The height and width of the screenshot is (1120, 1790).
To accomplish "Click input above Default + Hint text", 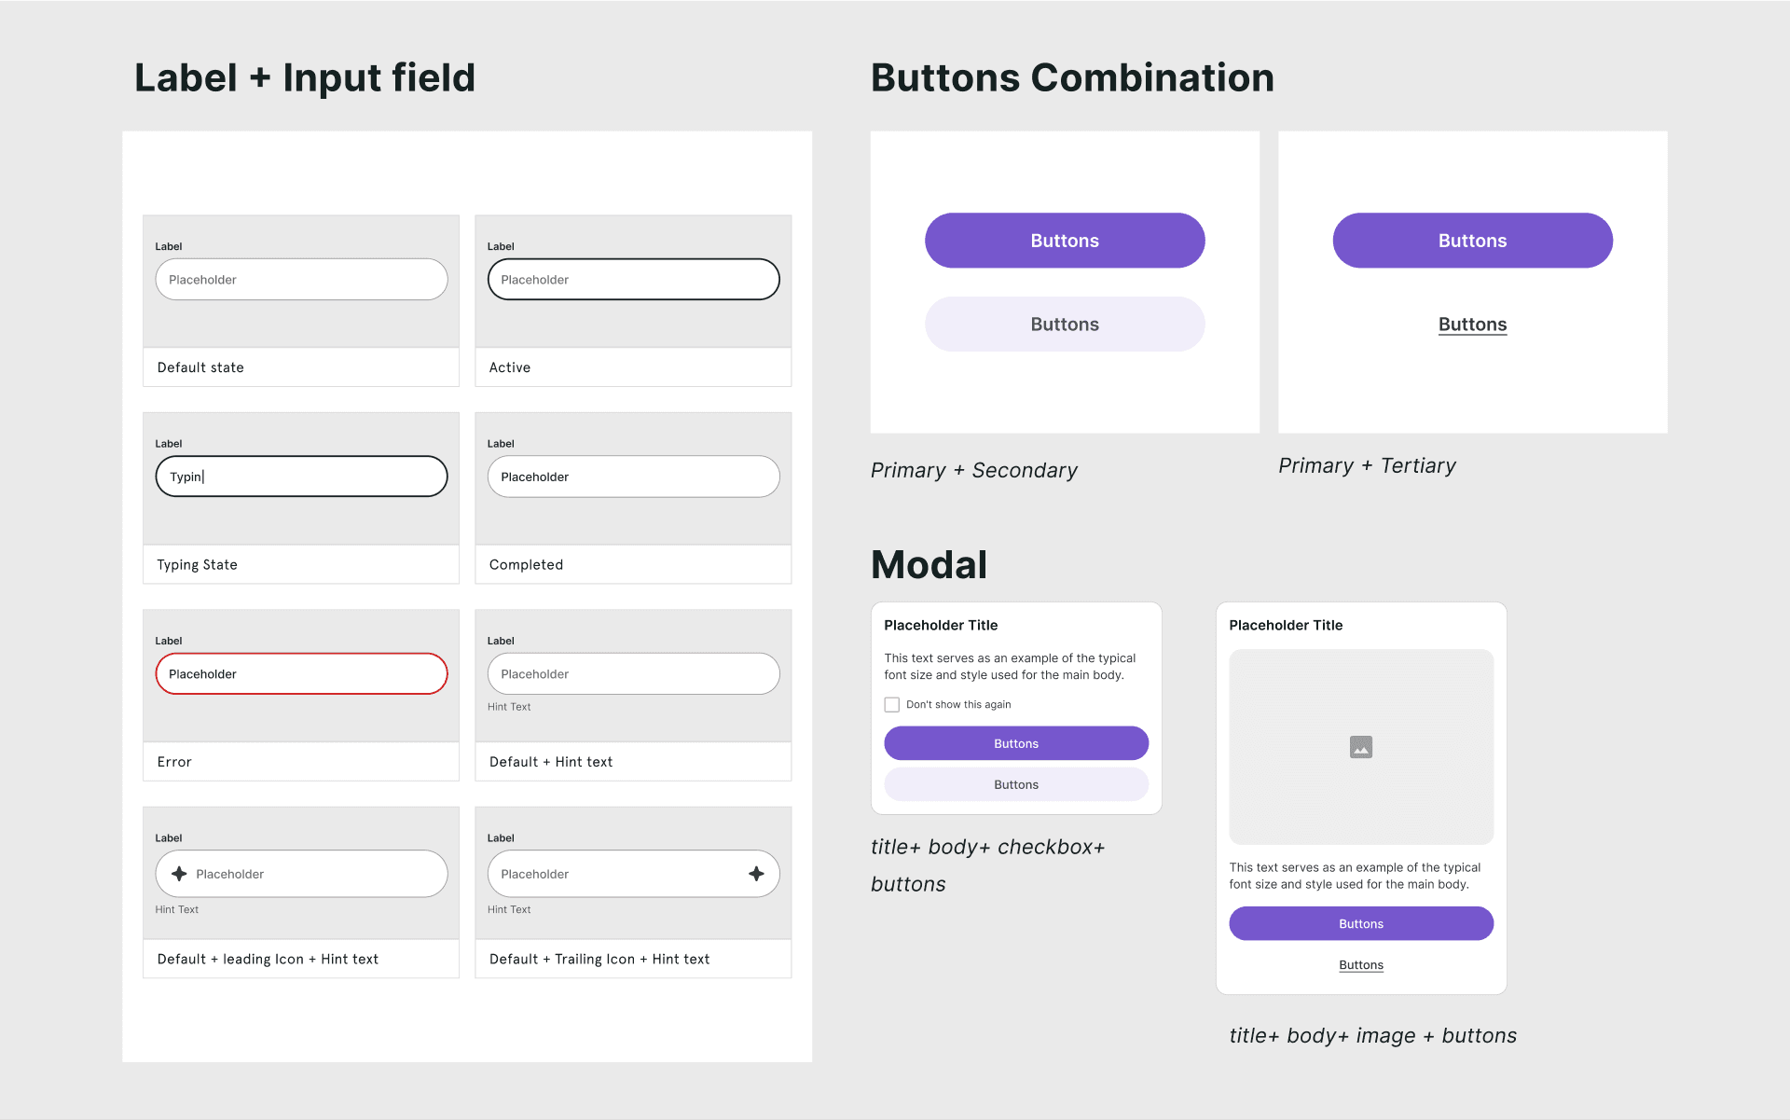I will tap(633, 674).
